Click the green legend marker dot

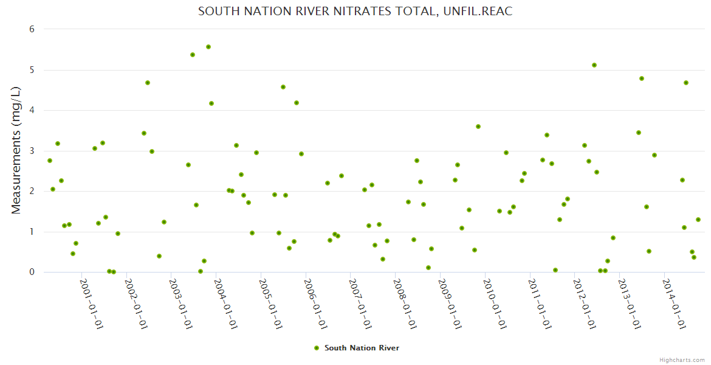coord(316,348)
